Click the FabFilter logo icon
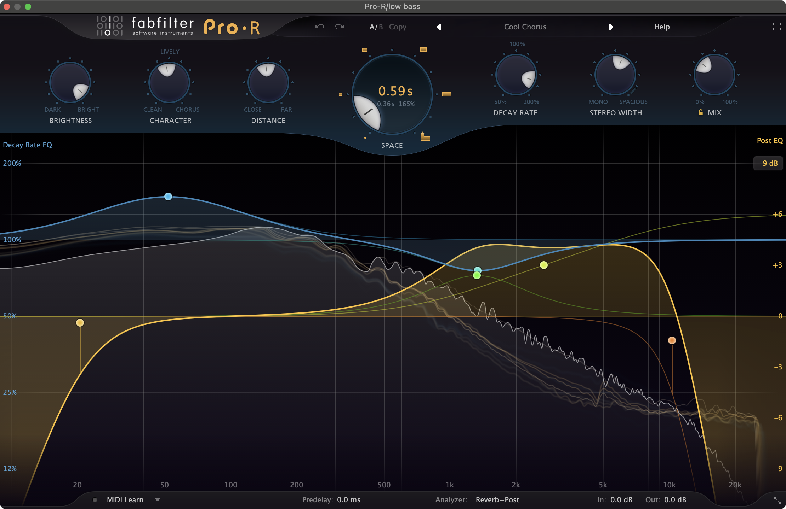The width and height of the screenshot is (786, 509). tap(110, 26)
